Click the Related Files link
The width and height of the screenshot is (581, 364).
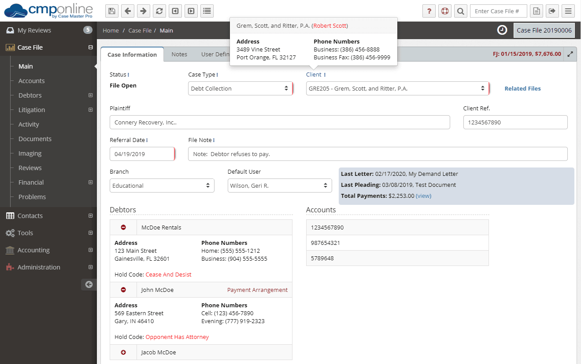pyautogui.click(x=522, y=88)
